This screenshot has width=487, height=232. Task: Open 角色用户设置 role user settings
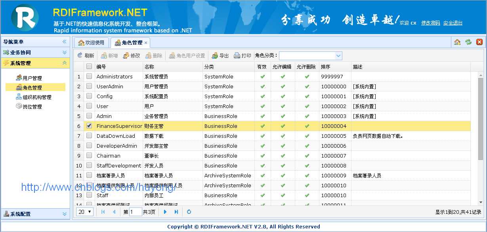[187, 56]
